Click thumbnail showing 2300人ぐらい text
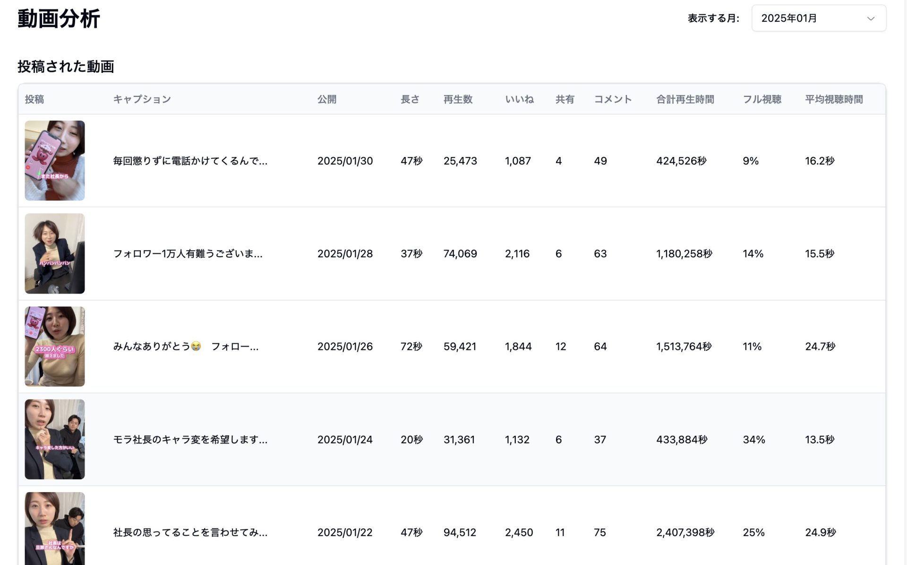This screenshot has width=907, height=565. [55, 347]
